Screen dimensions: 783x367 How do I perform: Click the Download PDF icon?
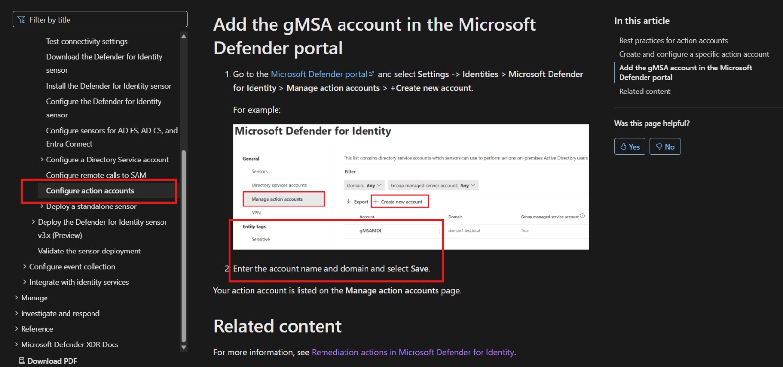coord(22,361)
